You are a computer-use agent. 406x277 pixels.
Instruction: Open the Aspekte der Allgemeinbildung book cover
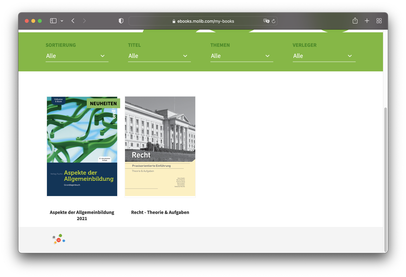82,146
